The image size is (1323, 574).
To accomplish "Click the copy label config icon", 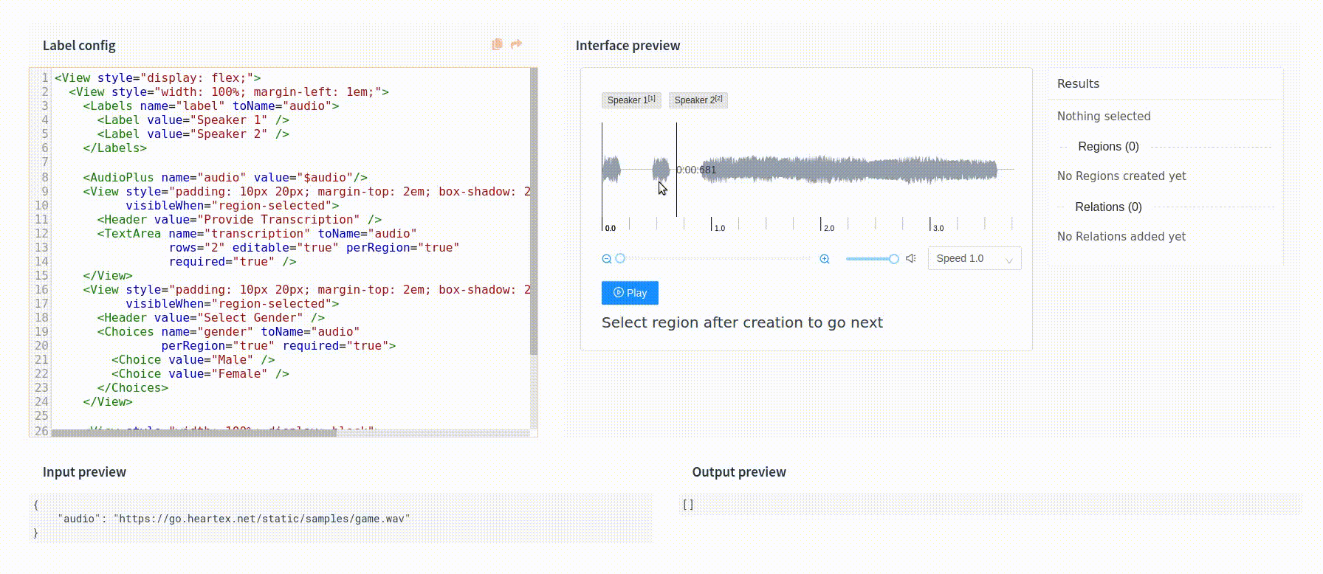I will (497, 44).
